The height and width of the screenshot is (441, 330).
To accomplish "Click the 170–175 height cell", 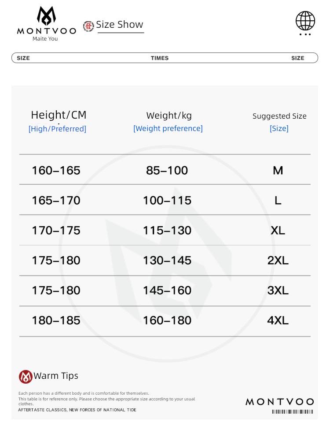I will pyautogui.click(x=56, y=230).
